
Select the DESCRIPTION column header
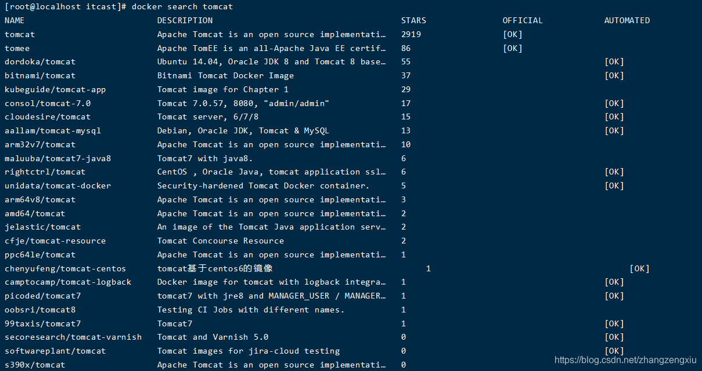point(185,20)
